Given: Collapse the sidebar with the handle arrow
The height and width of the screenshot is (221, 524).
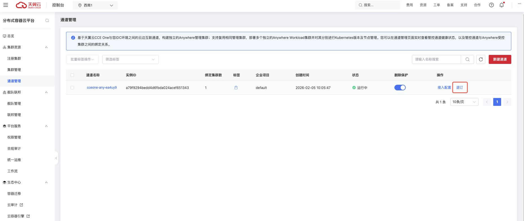Looking at the screenshot, I should tap(56, 158).
